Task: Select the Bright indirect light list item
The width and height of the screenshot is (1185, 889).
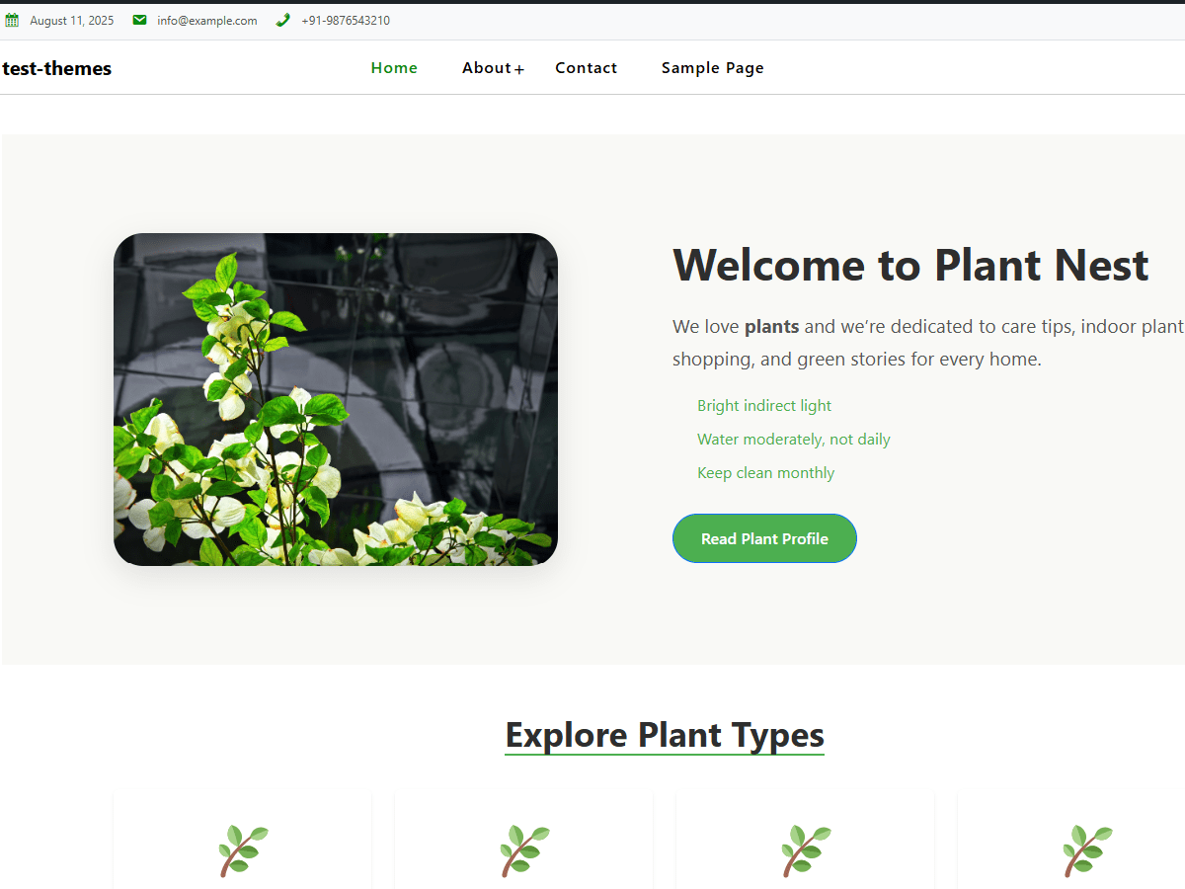Action: (x=764, y=406)
